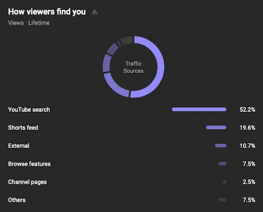
Task: Click the Shorts feed percentage bar
Action: point(216,127)
